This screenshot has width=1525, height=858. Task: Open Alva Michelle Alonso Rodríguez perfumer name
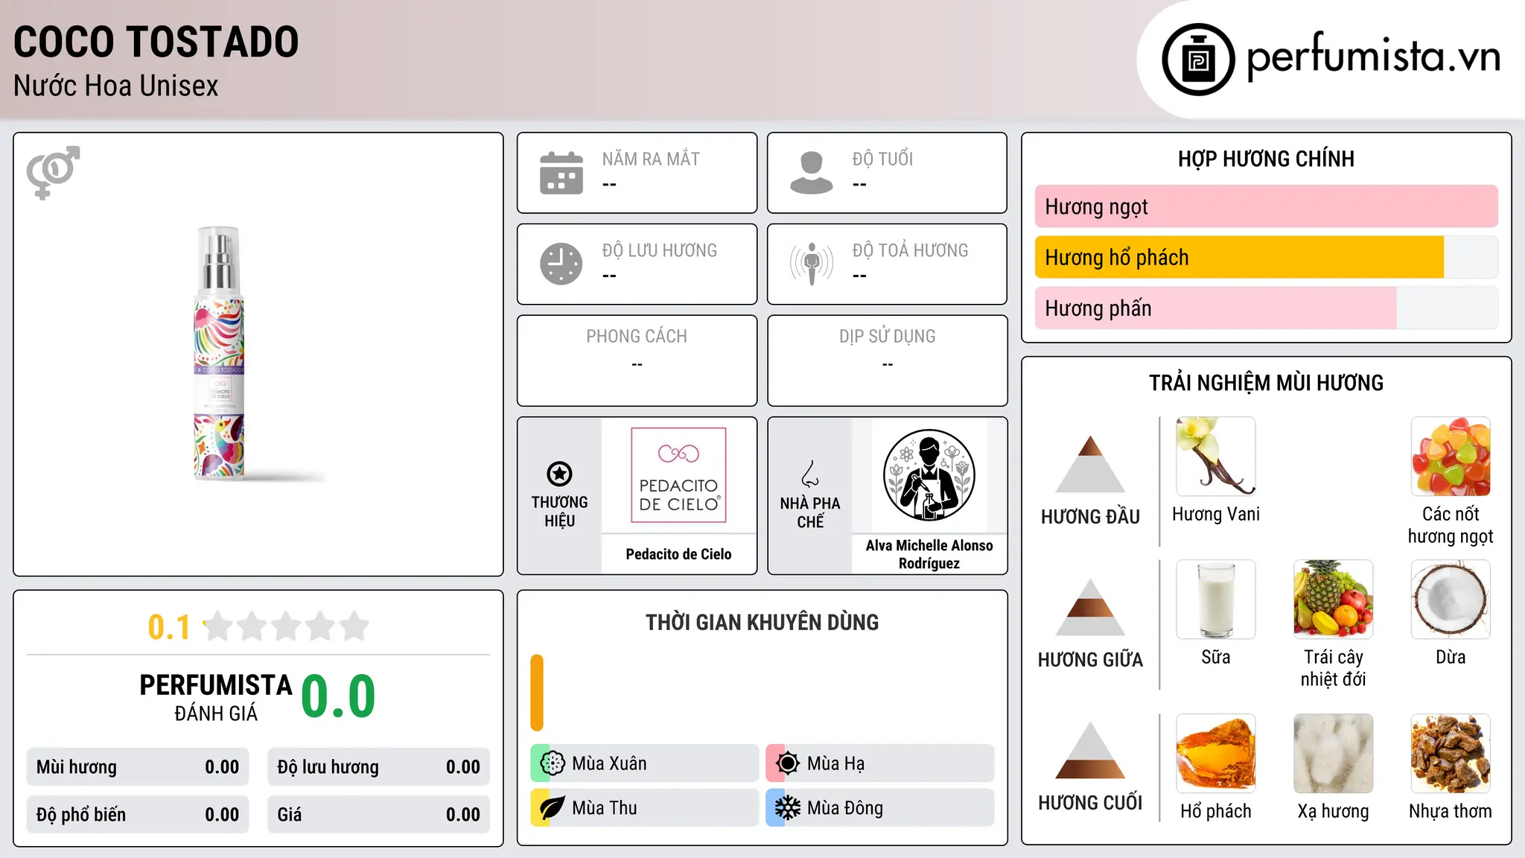[x=929, y=554]
